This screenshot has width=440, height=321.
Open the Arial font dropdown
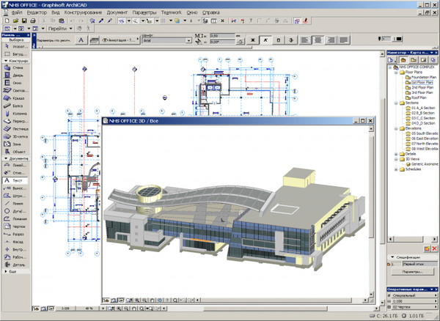point(189,40)
